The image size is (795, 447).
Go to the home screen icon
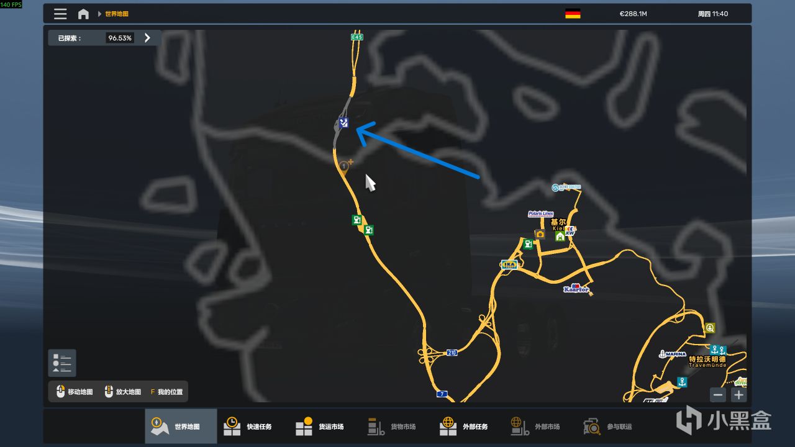tap(83, 14)
